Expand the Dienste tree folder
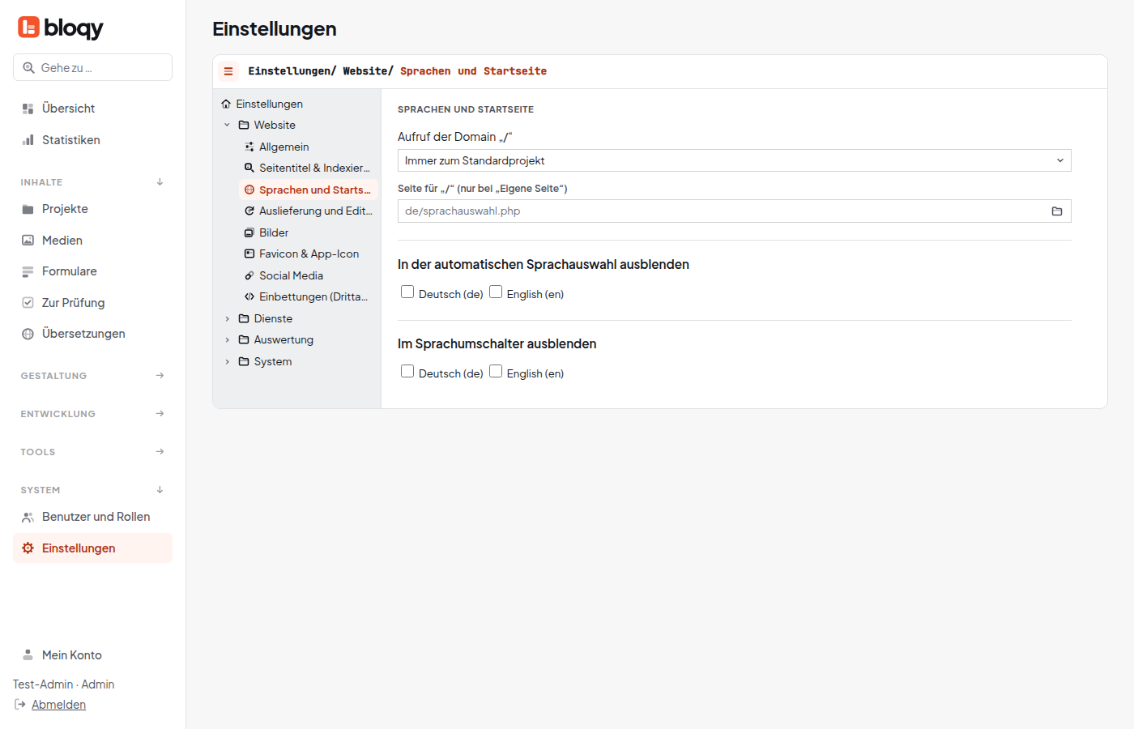 227,319
